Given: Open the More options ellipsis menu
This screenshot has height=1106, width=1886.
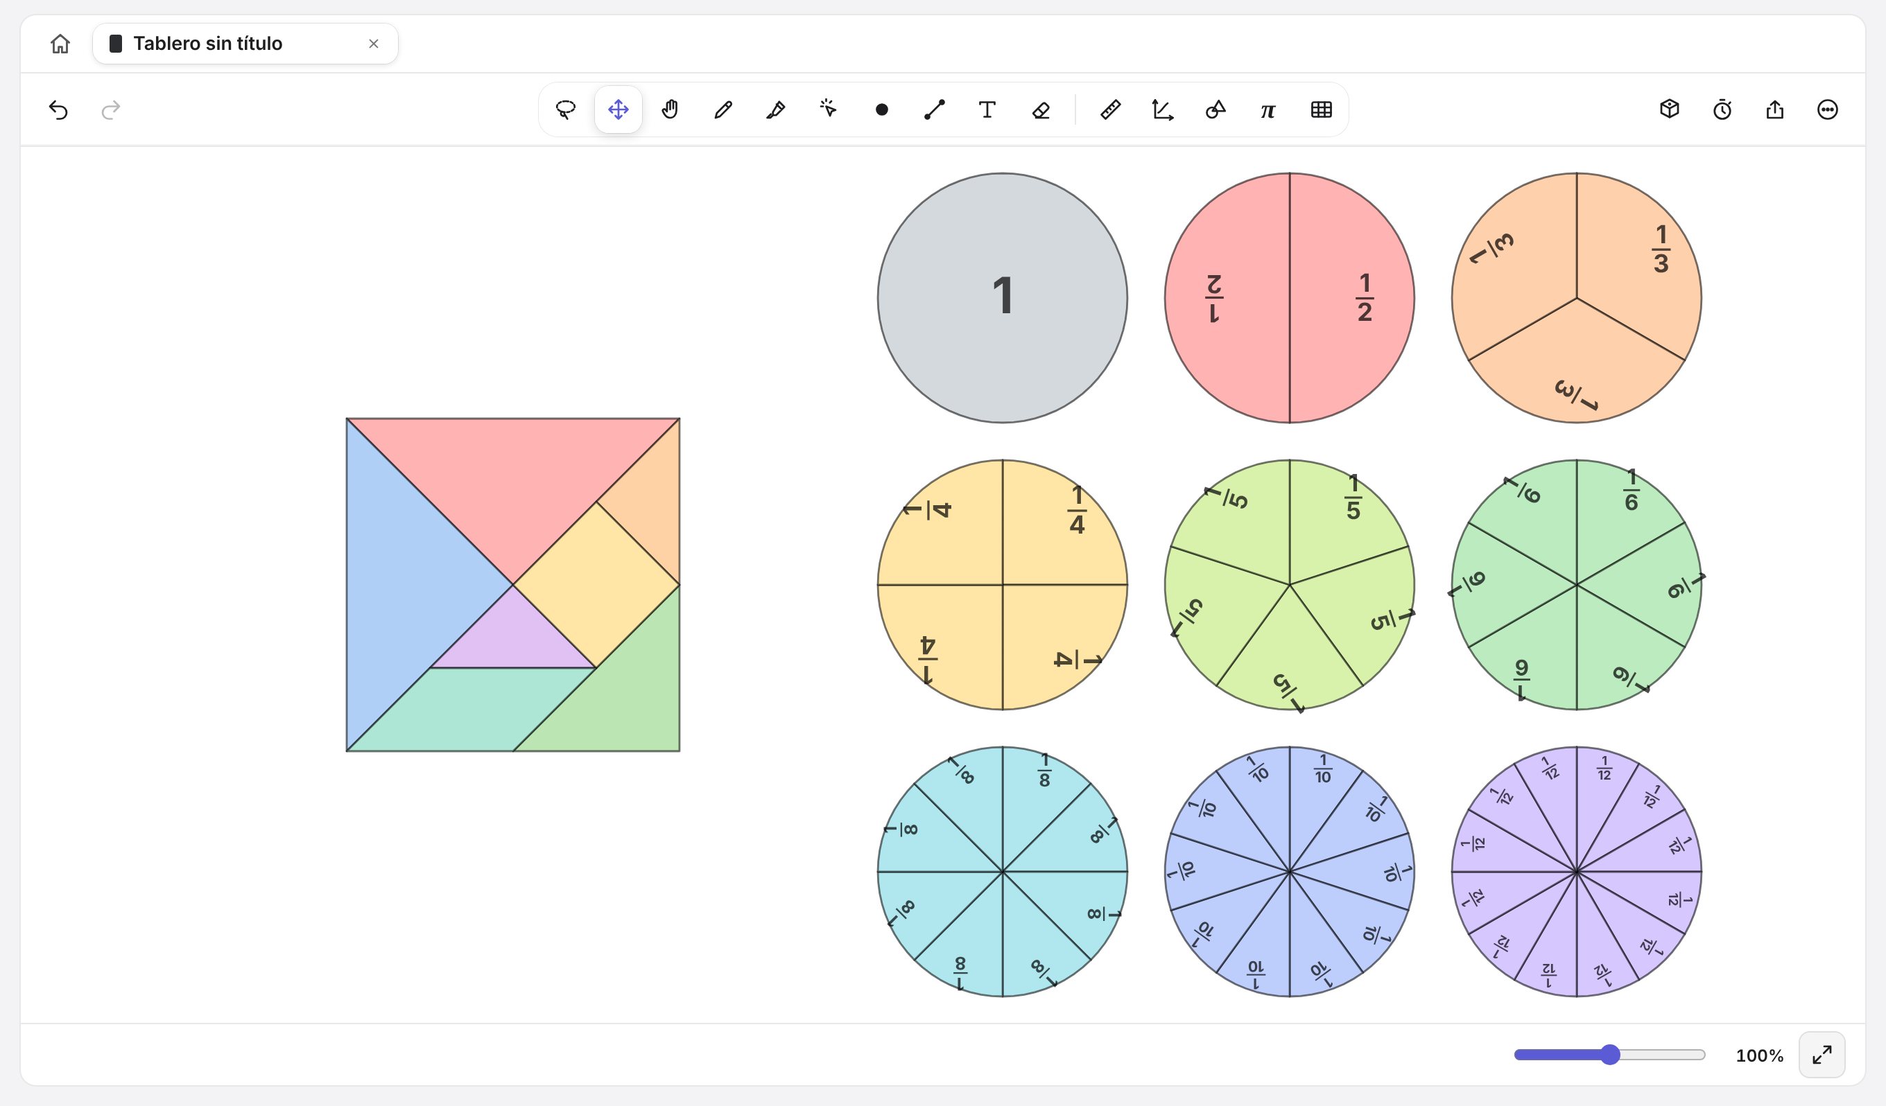Looking at the screenshot, I should coord(1828,110).
